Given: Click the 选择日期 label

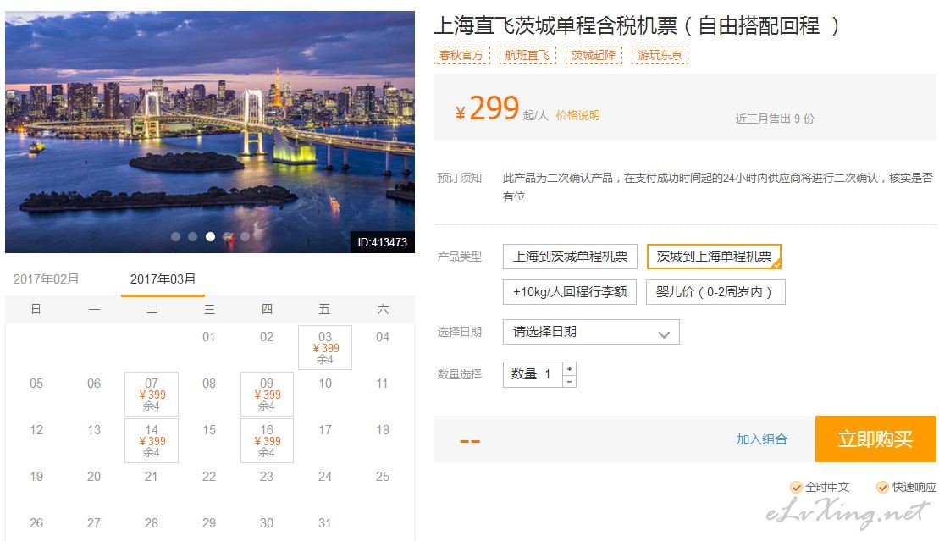Looking at the screenshot, I should coord(459,332).
